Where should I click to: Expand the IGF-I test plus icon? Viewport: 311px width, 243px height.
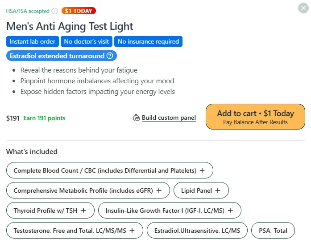tap(230, 211)
